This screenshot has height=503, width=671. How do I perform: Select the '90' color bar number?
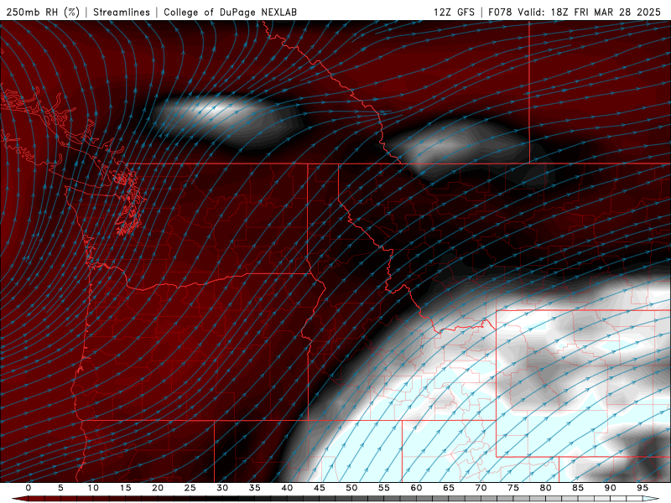[610, 488]
